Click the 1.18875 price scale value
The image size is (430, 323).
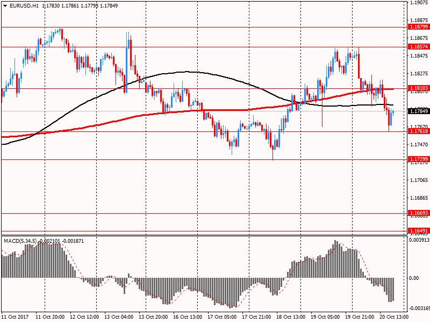click(419, 20)
